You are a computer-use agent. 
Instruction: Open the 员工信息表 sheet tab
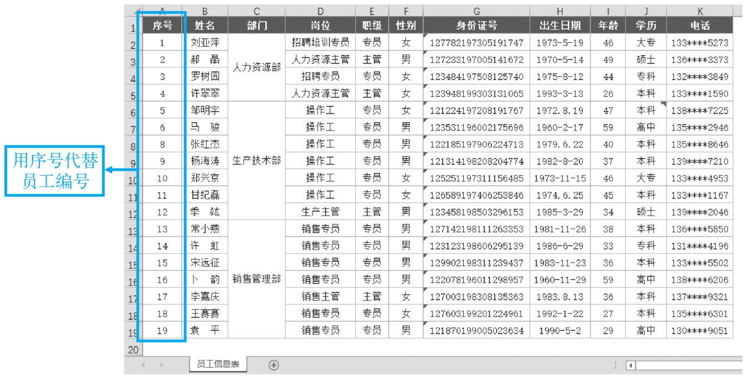coord(218,364)
